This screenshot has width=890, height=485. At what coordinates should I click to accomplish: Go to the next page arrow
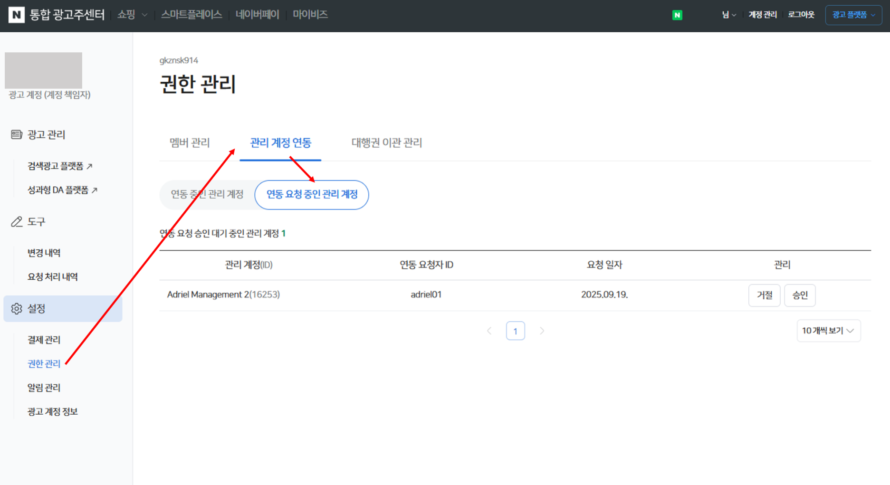542,331
